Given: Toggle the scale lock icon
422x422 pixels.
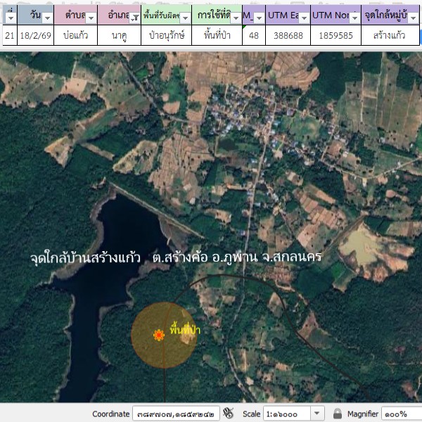Looking at the screenshot, I should click(x=338, y=414).
